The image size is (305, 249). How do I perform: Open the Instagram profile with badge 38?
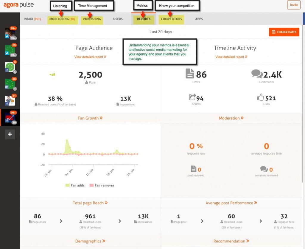click(10, 84)
